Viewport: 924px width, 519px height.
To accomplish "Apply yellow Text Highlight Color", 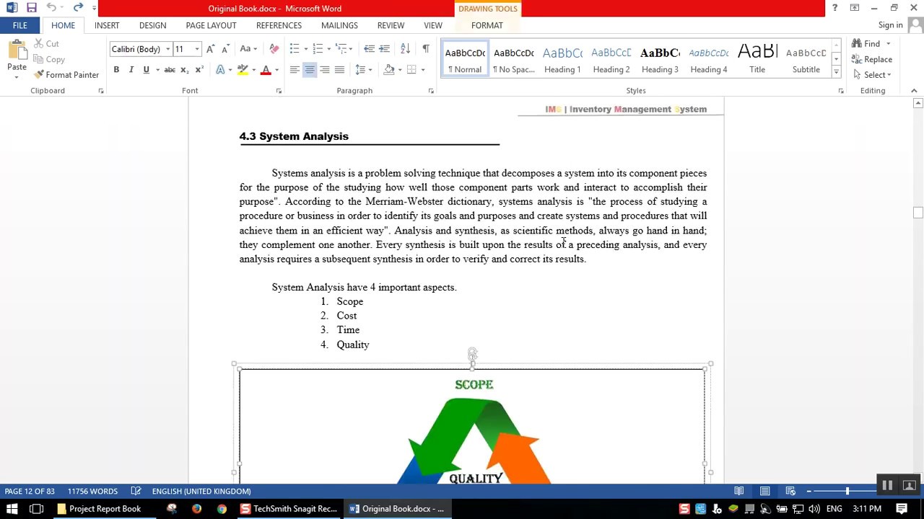I will click(243, 70).
